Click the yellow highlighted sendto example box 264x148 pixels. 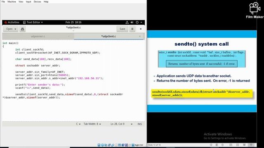(x=202, y=93)
